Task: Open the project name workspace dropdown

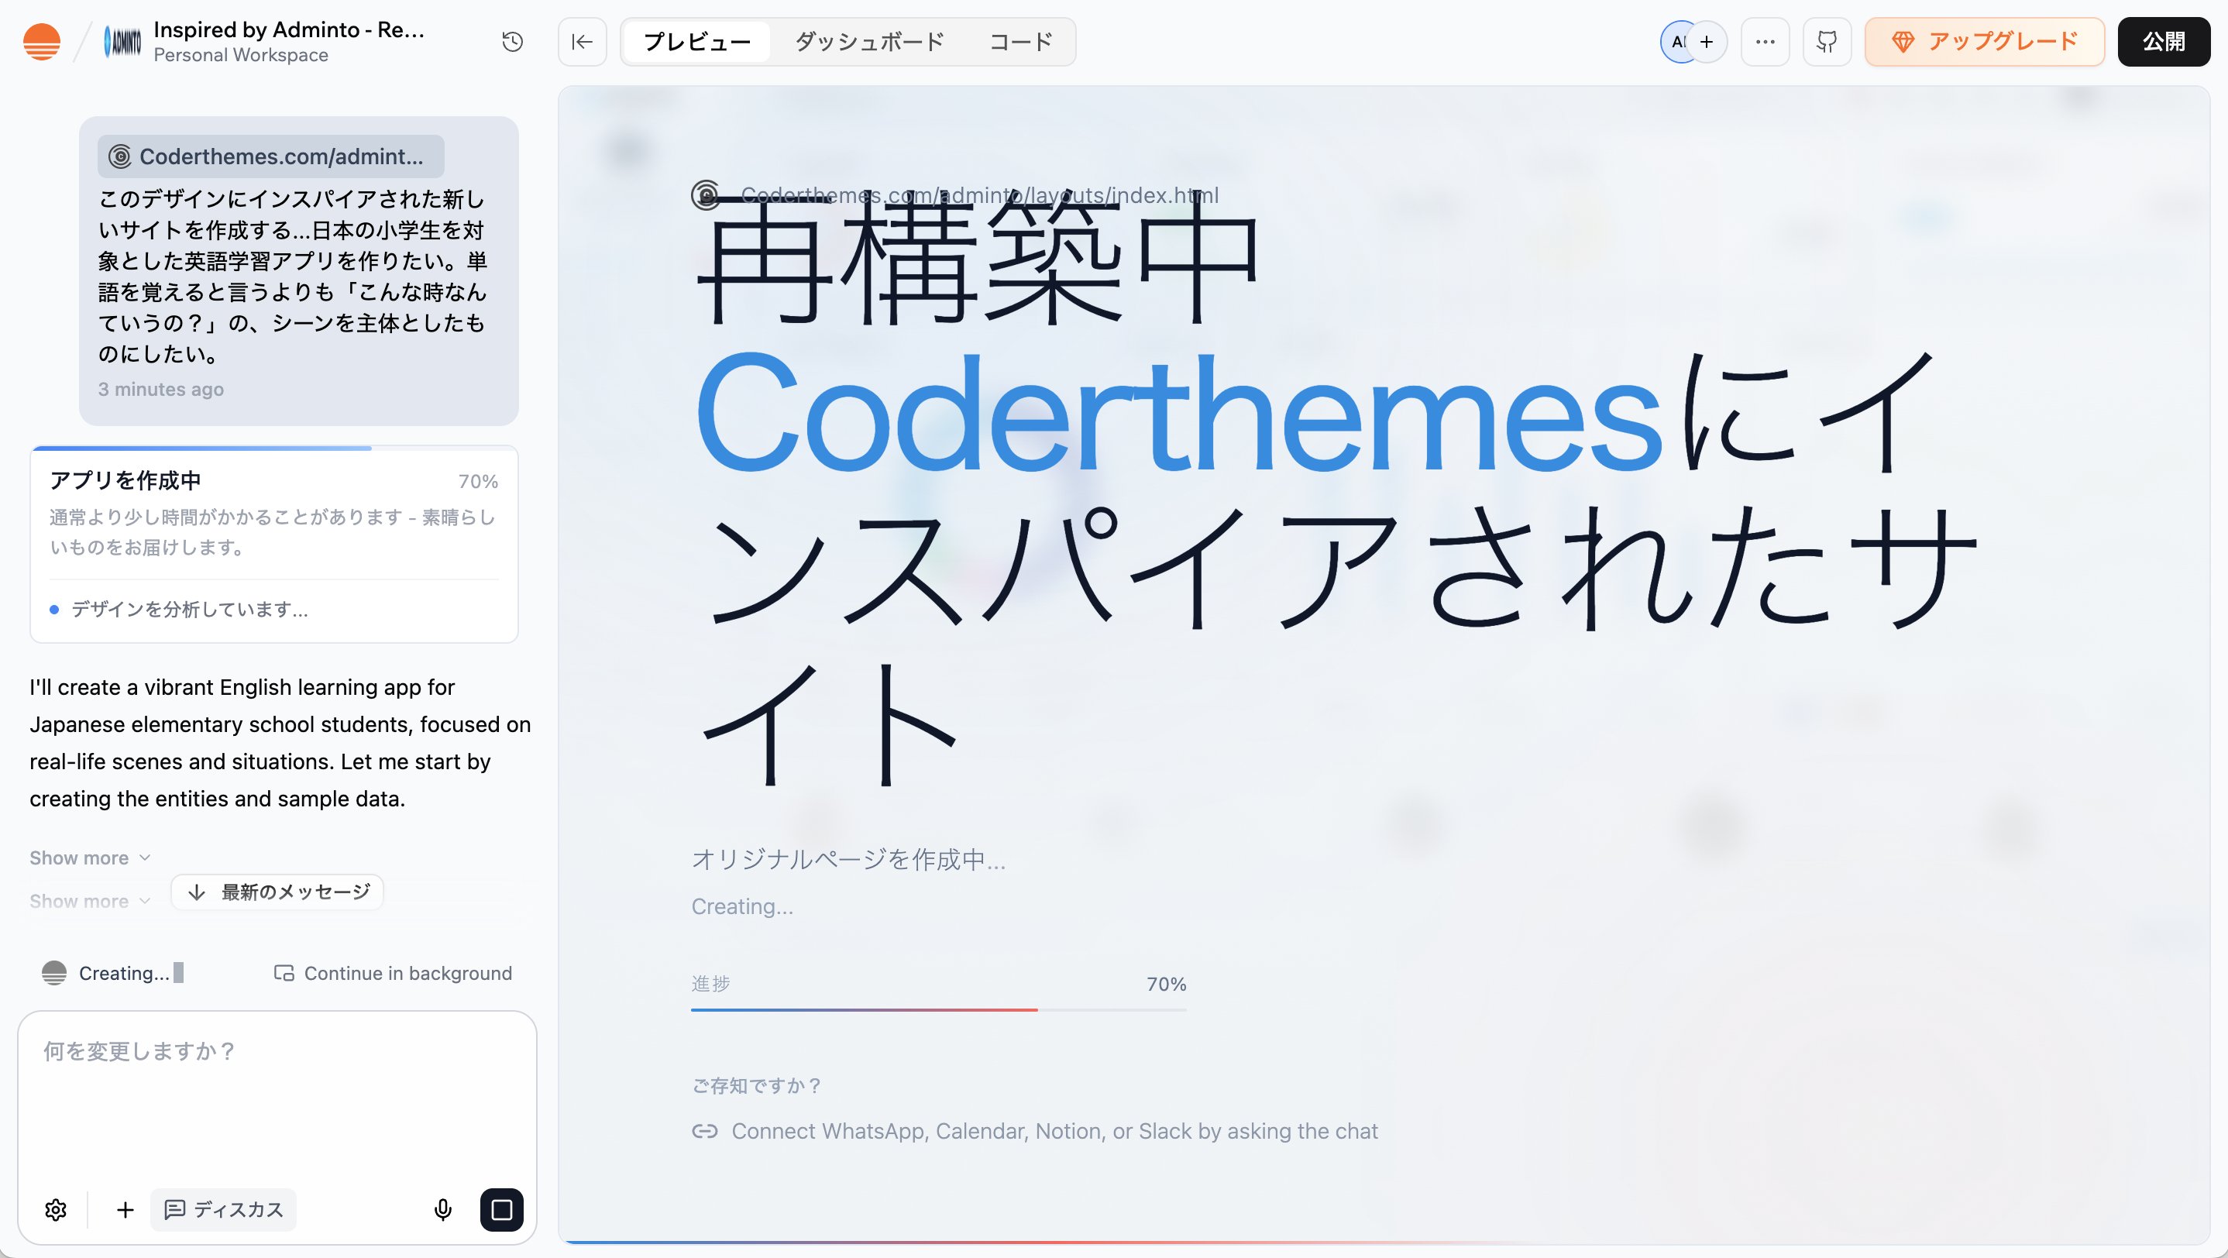Action: [289, 42]
